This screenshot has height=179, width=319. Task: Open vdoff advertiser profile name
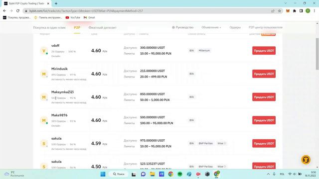[55, 46]
